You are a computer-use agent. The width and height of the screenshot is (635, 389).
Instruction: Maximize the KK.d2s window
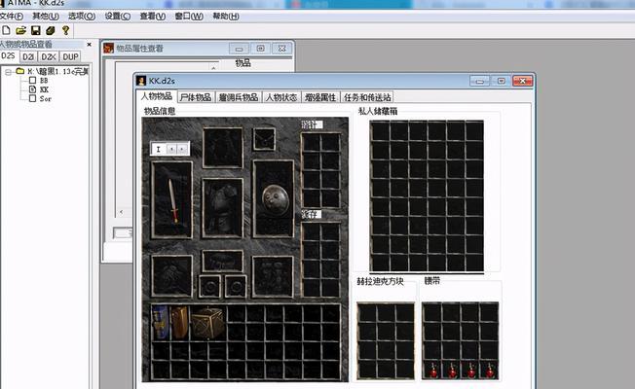501,81
